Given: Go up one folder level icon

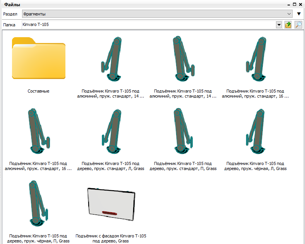Looking at the screenshot, I should click(x=288, y=25).
